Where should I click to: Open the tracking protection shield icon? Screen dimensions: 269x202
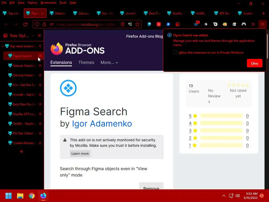click(37, 24)
